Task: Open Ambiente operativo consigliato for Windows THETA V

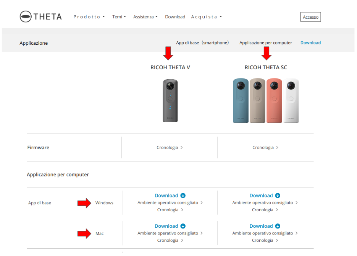Action: point(170,202)
